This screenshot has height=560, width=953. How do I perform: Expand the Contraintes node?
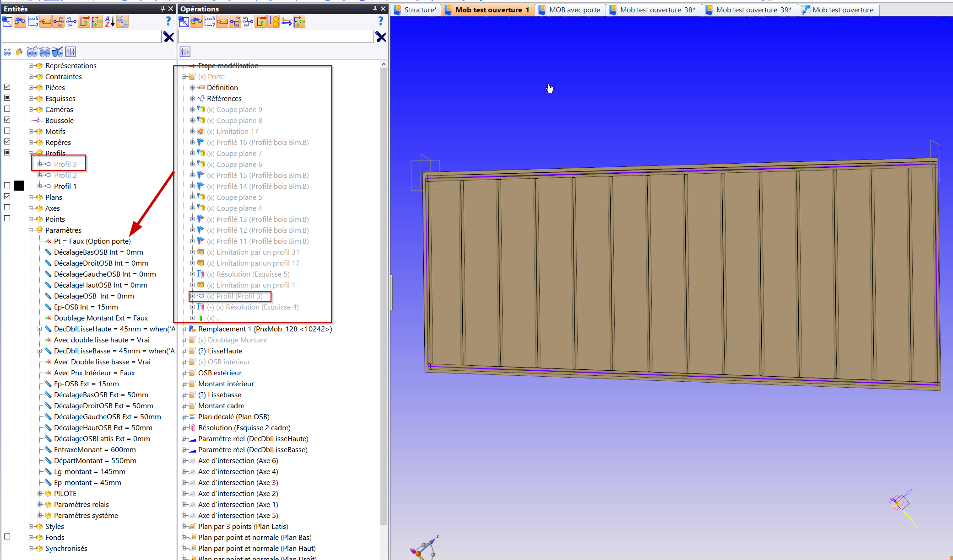point(31,76)
